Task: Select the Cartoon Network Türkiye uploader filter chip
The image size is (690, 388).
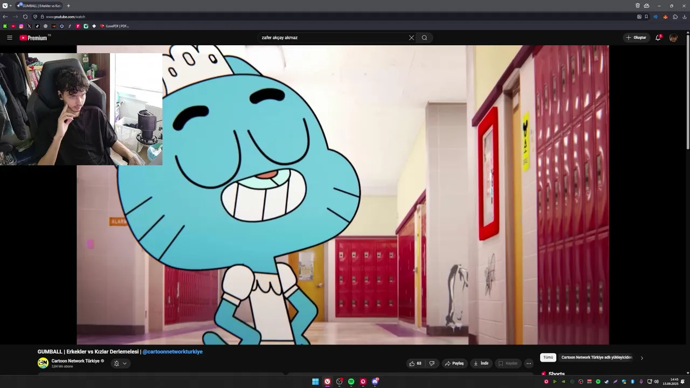Action: 596,358
